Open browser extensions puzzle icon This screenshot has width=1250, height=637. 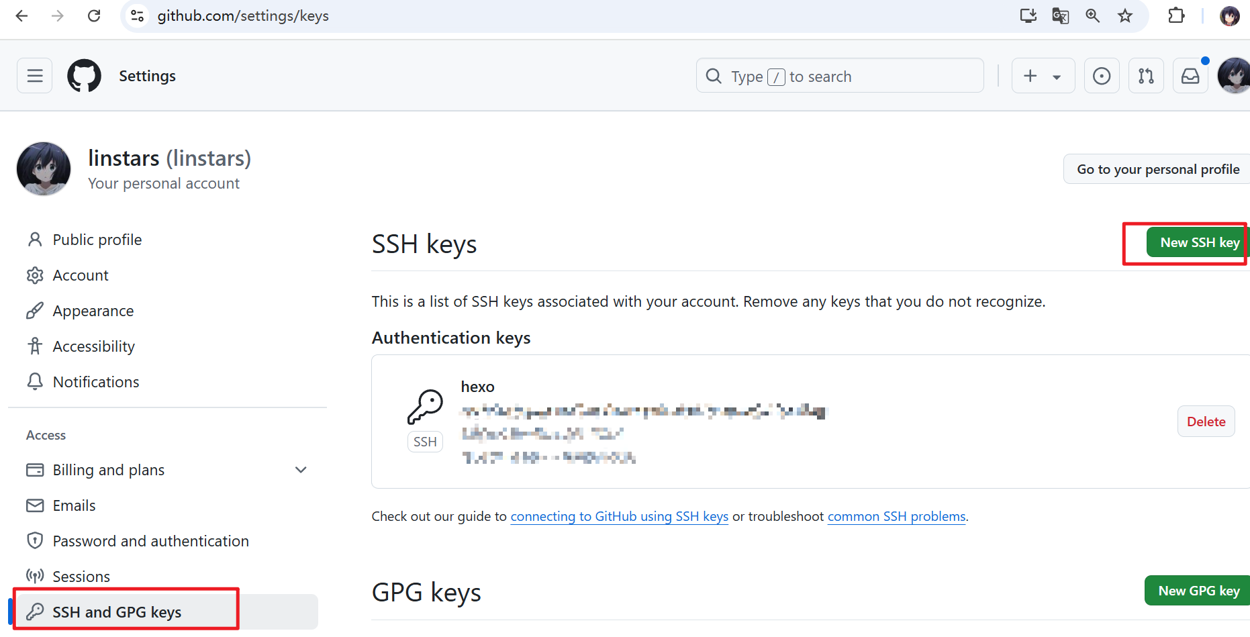coord(1176,15)
